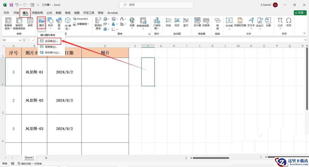Screen dimensions: 309x167
Task: Insert a Timeline (日程表)
Action: pos(206,22)
